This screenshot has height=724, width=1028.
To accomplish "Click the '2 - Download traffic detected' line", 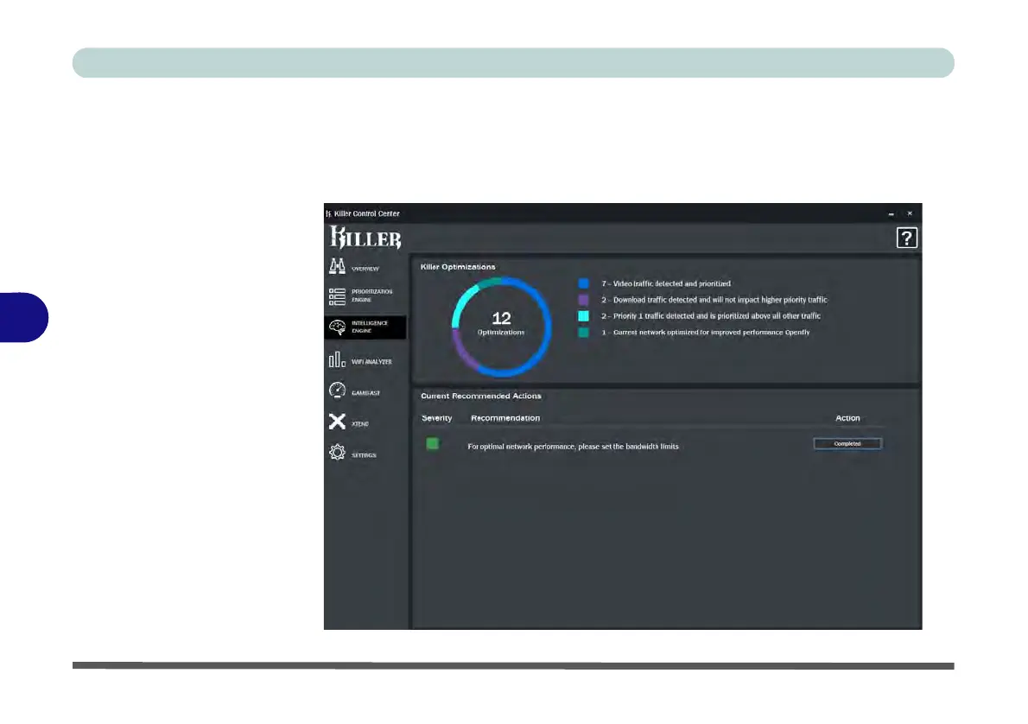I will pos(714,300).
